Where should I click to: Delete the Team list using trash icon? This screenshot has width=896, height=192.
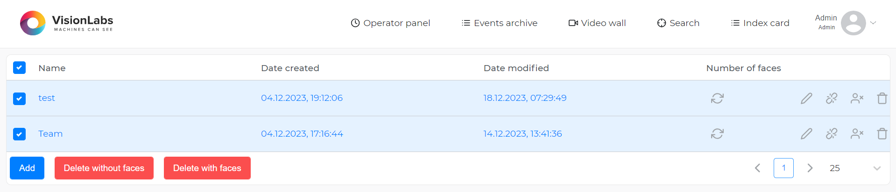point(882,134)
